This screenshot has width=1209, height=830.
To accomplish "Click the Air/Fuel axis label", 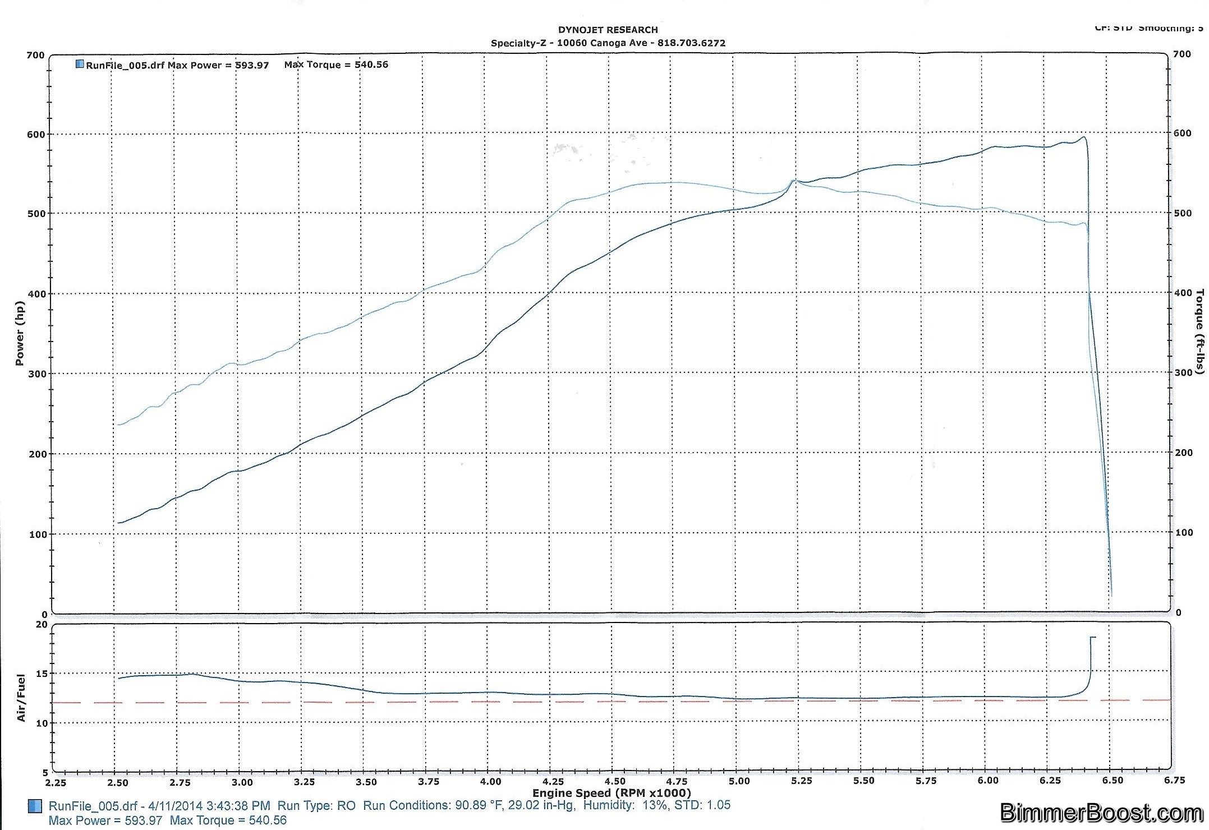I will [x=21, y=698].
